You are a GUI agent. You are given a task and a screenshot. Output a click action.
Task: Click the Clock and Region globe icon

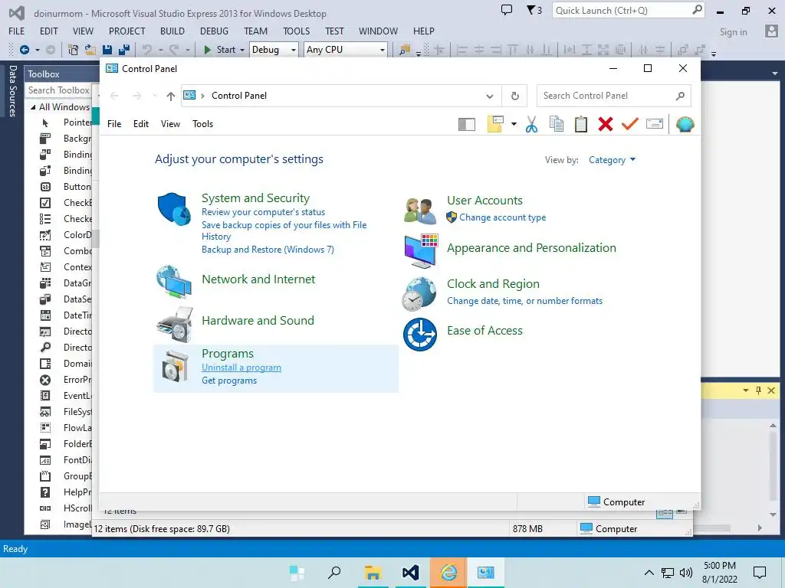(x=419, y=294)
